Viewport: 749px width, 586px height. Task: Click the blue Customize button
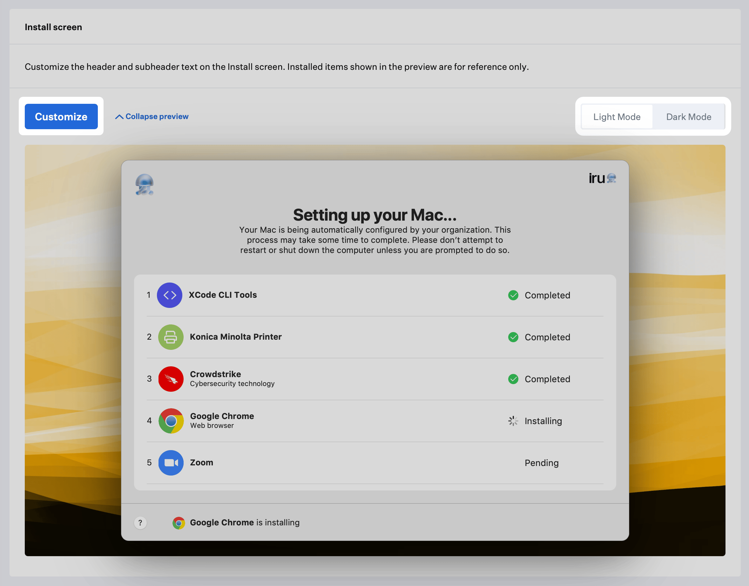61,117
